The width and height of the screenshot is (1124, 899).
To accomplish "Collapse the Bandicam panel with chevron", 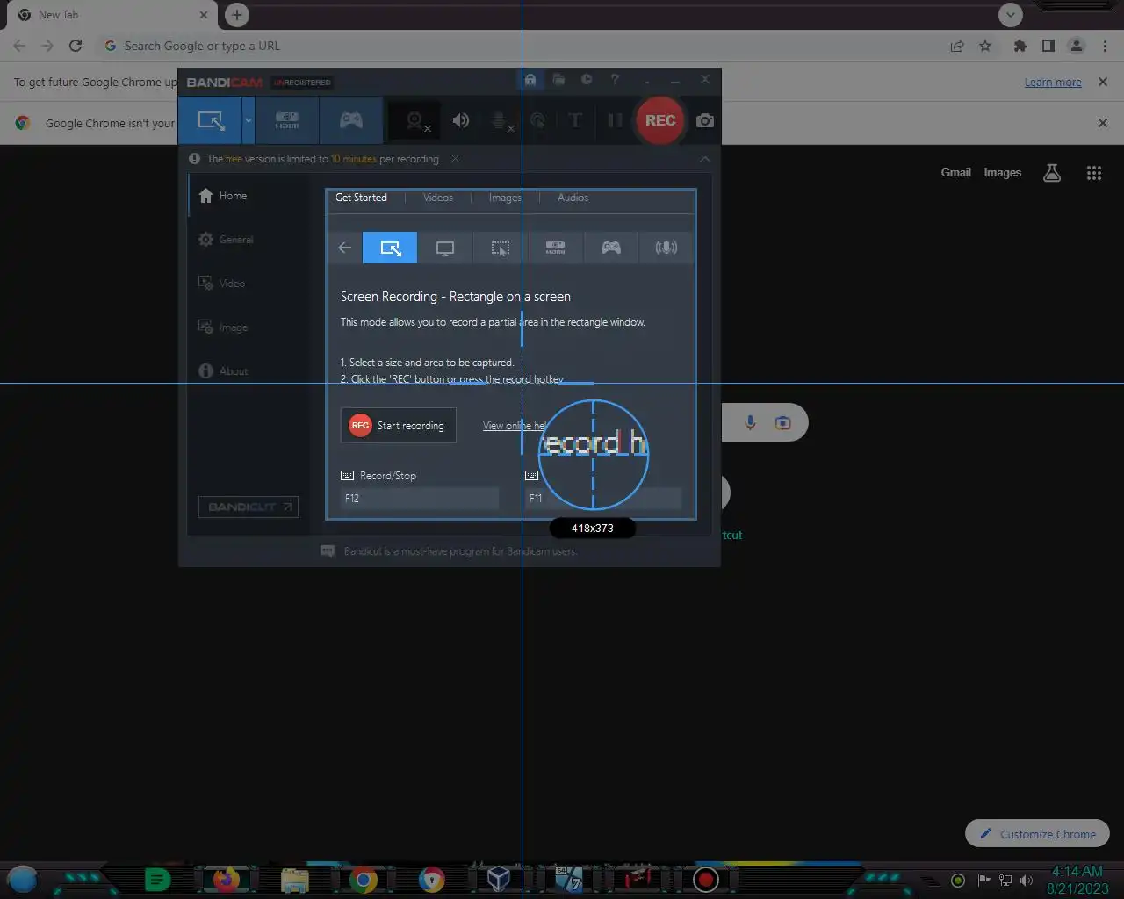I will tap(705, 159).
